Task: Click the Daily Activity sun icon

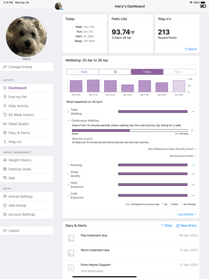Action: pyautogui.click(x=5, y=106)
